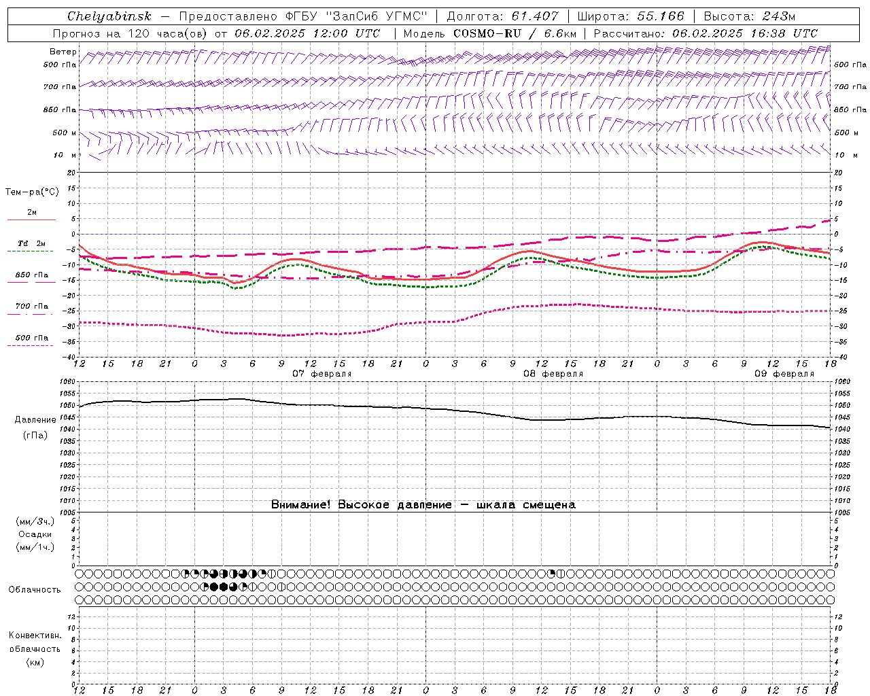Screen dimensions: 870x696
Task: Click the (мм/3ч.) precipitation unit label
Action: click(x=35, y=521)
